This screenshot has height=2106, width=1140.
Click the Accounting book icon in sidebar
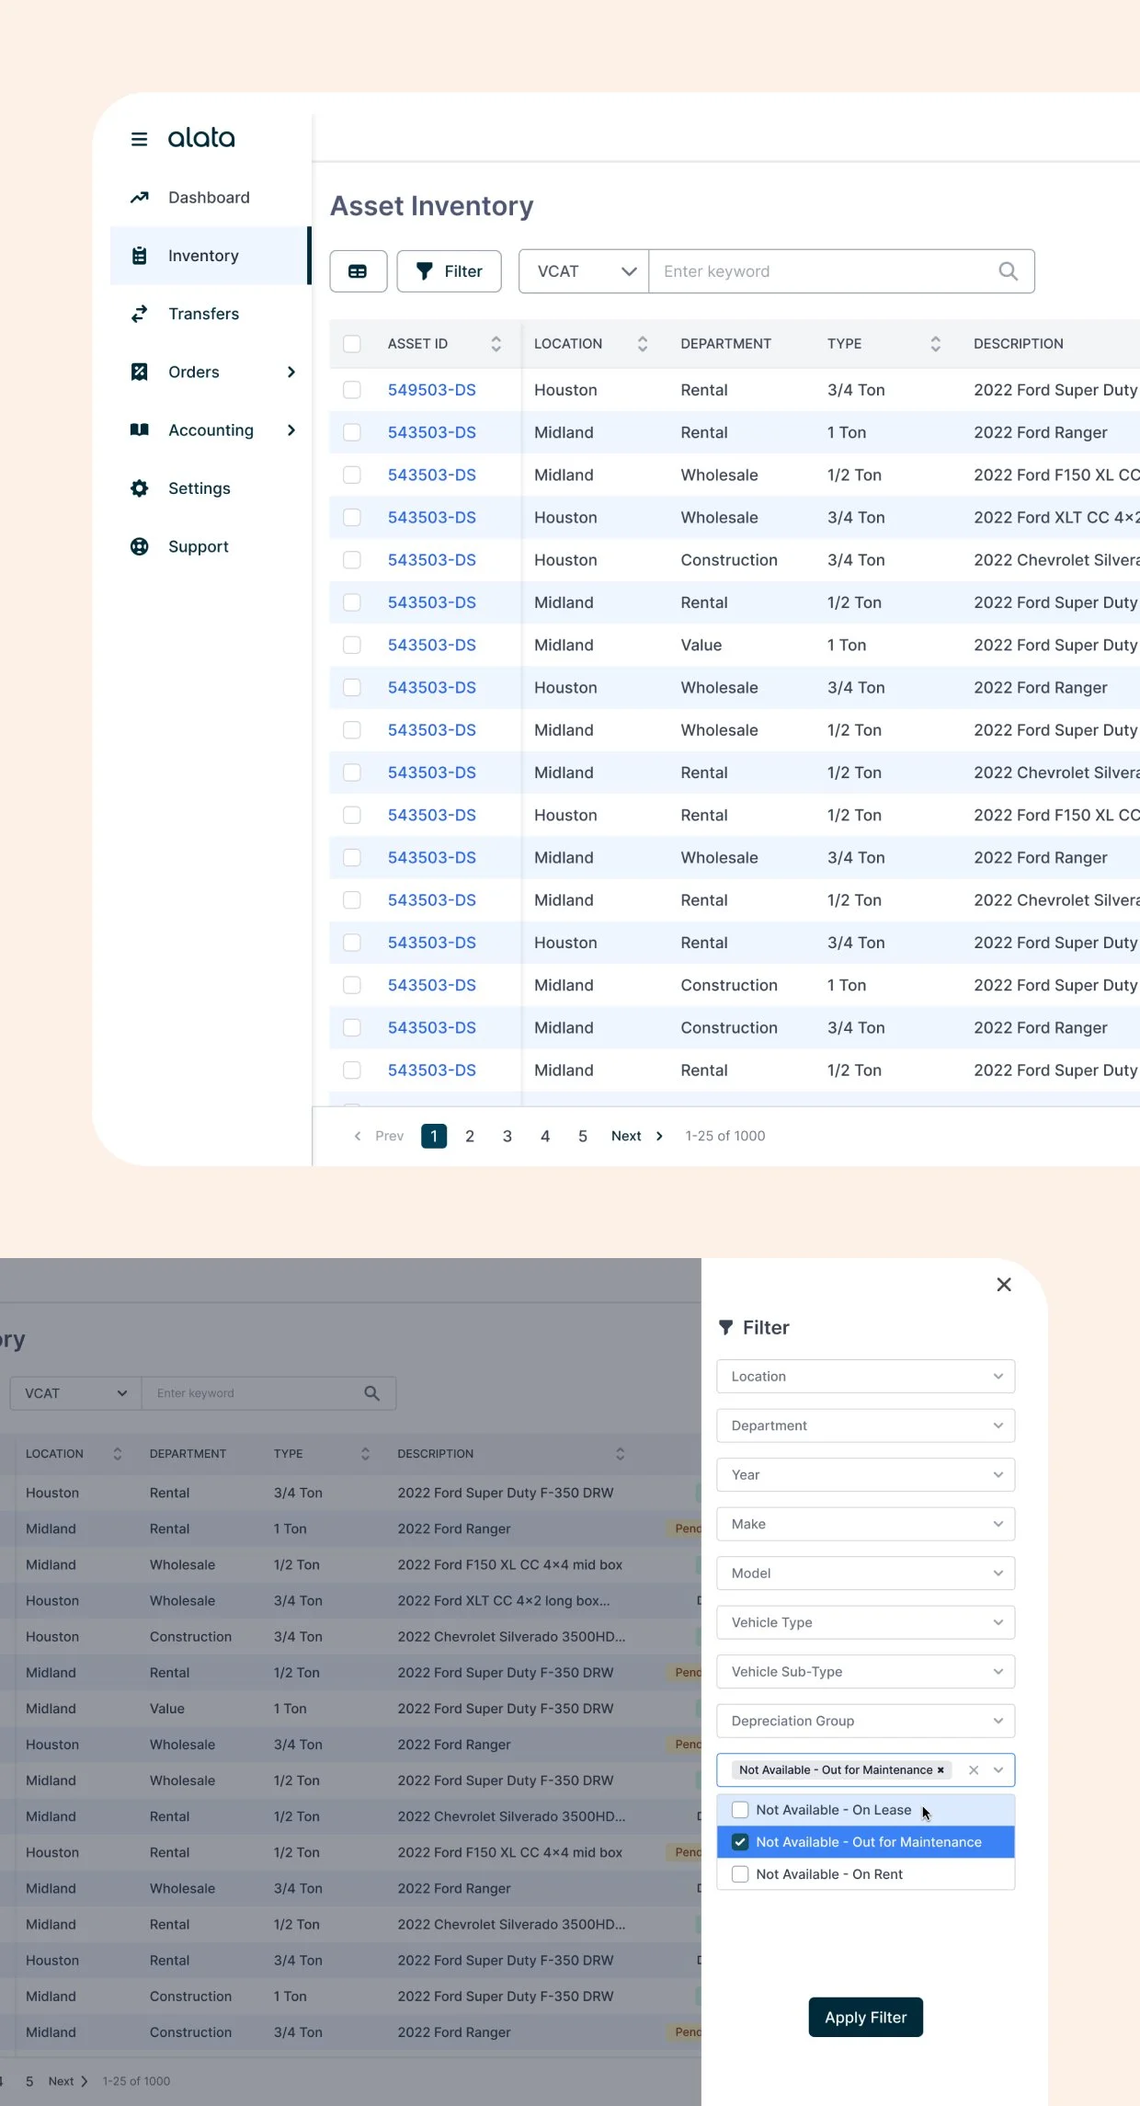139,429
